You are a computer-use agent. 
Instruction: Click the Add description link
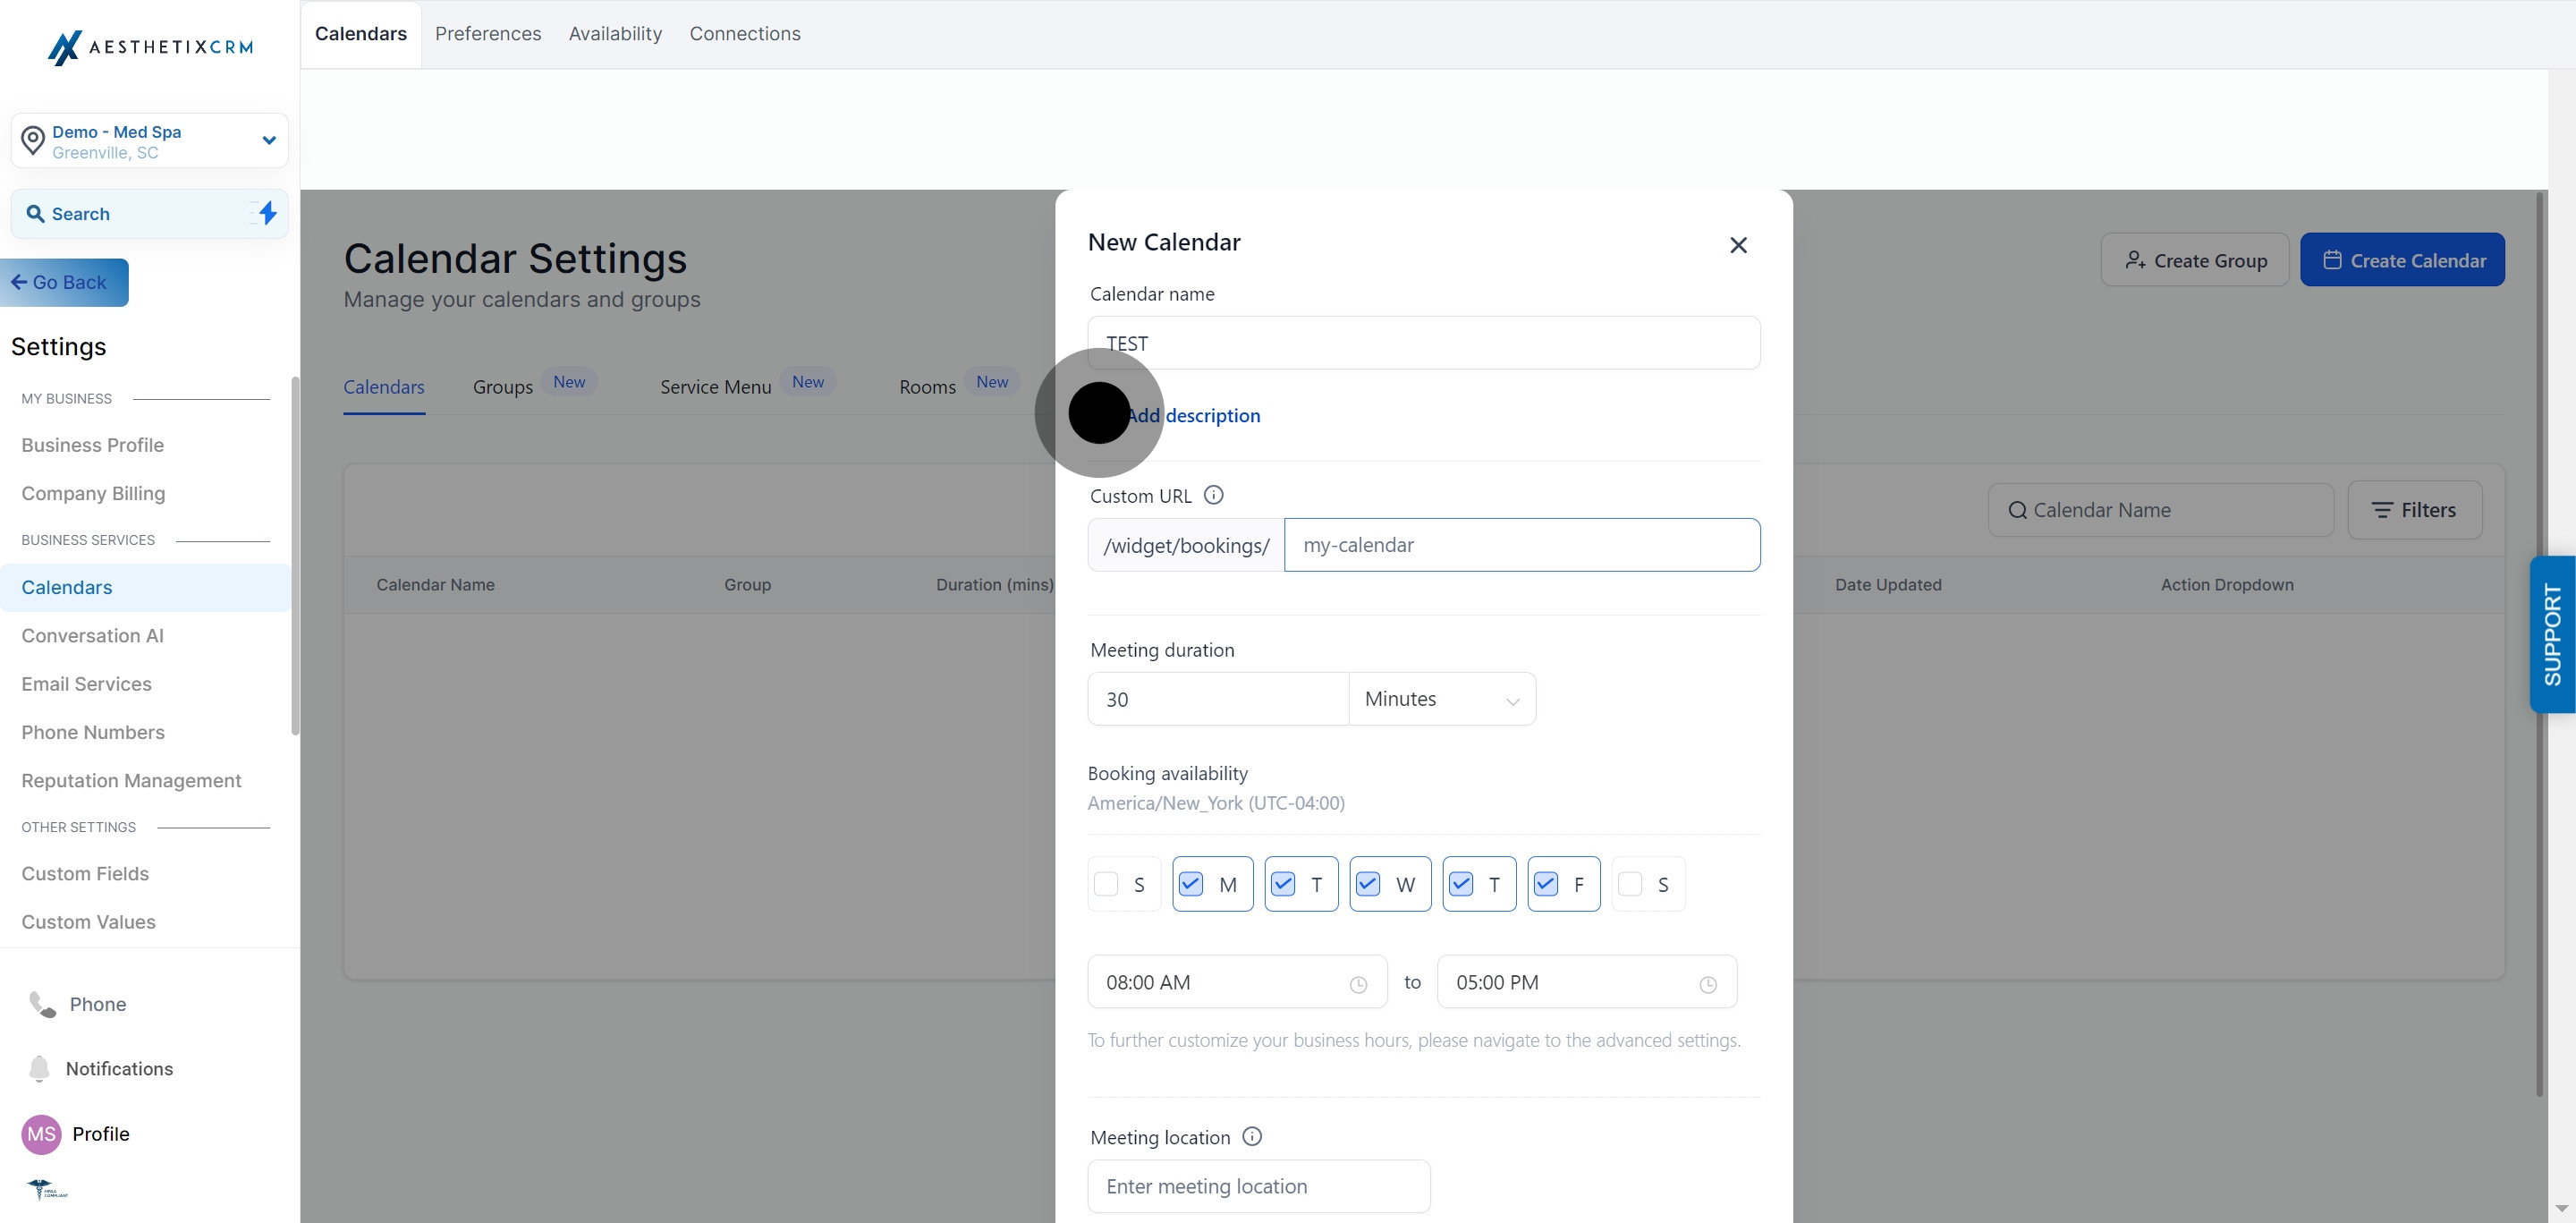[1194, 415]
